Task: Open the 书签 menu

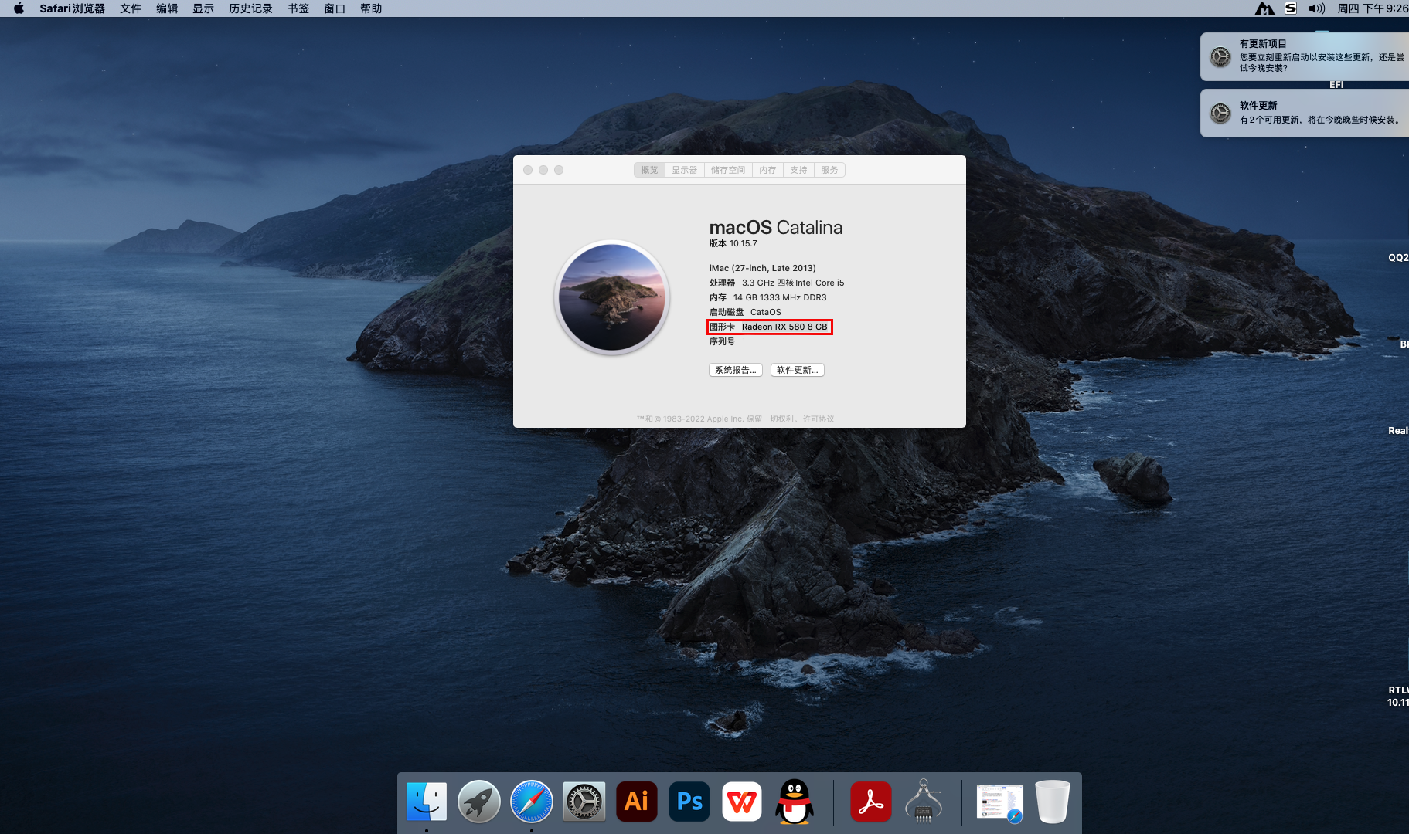Action: pos(298,8)
